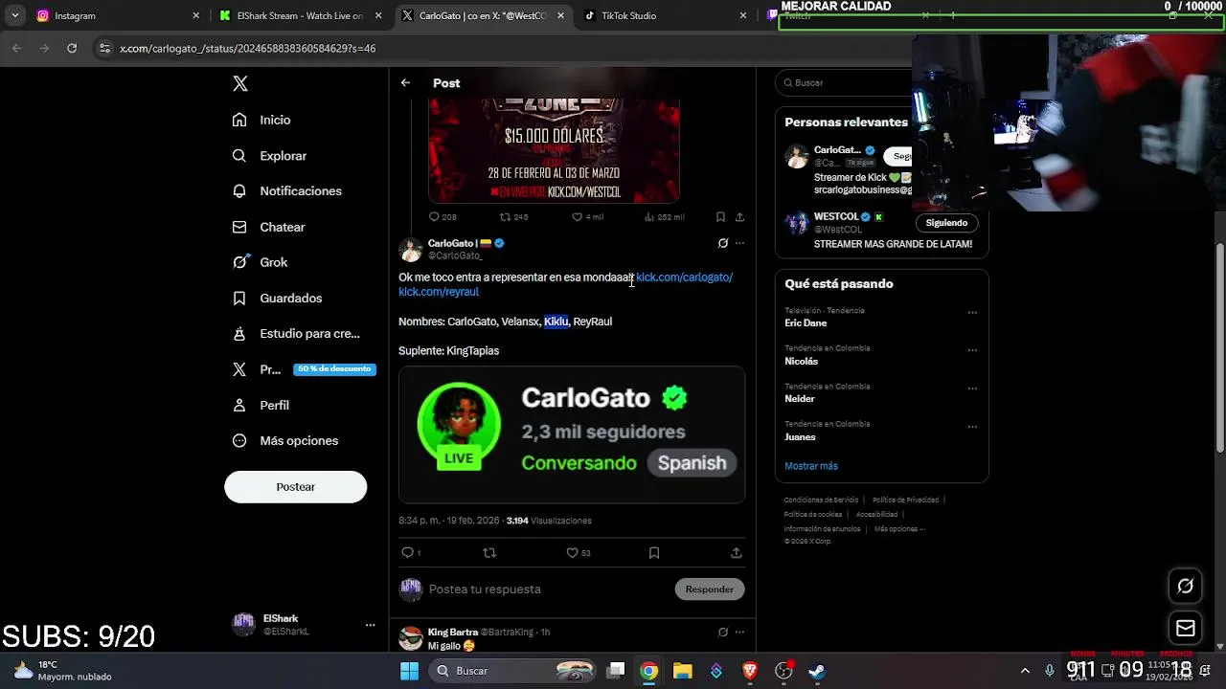Click reply icon showing 208 on quoted post
The image size is (1226, 689).
[443, 217]
